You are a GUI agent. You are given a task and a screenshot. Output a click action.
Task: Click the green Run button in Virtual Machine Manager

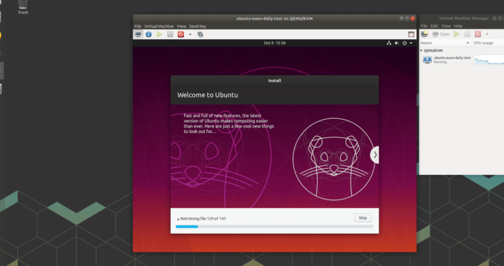click(456, 34)
